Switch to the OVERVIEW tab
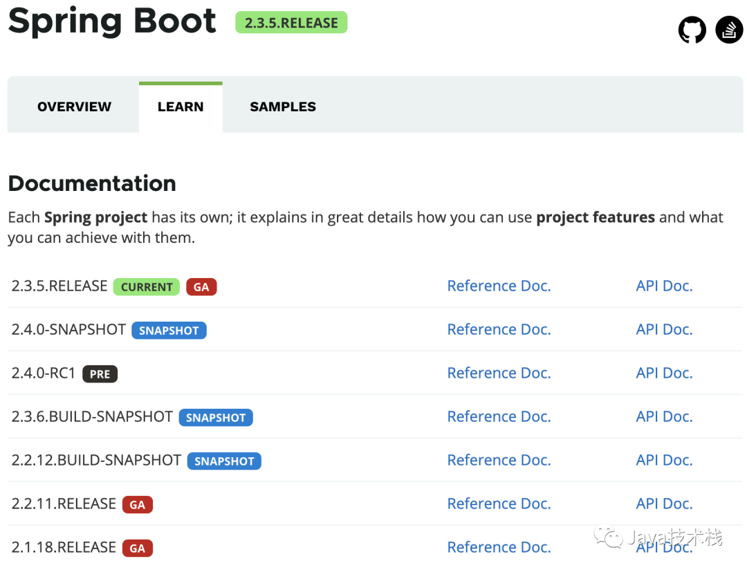Image resolution: width=747 pixels, height=570 pixels. coord(74,107)
